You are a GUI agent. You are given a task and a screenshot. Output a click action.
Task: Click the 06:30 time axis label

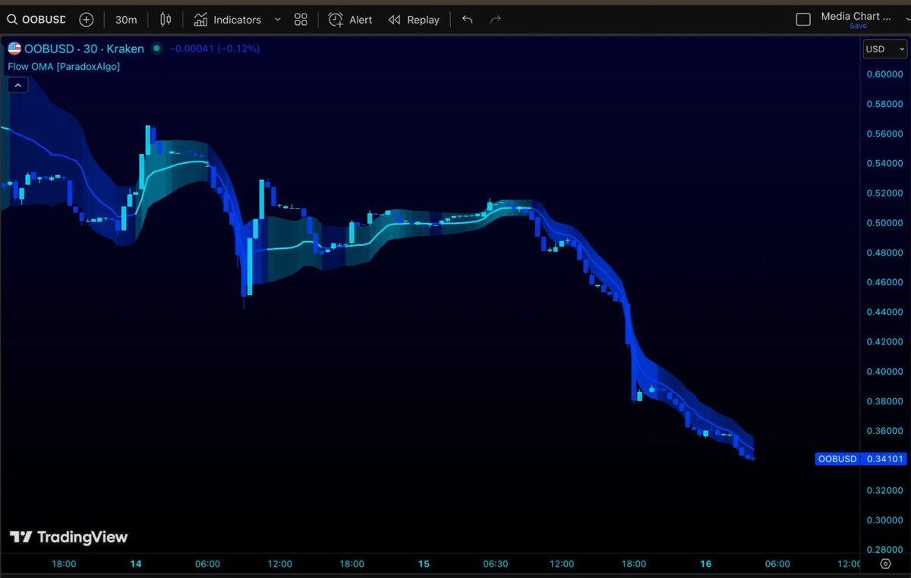pyautogui.click(x=496, y=564)
